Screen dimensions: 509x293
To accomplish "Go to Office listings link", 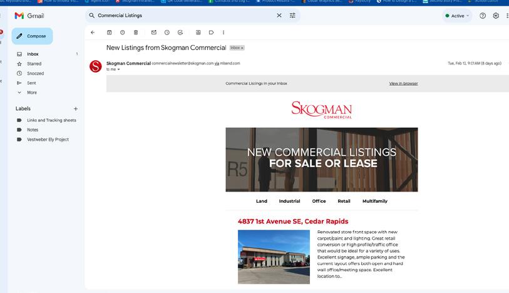I will (x=319, y=201).
